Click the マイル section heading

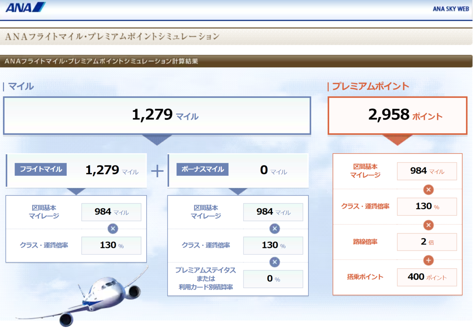tap(21, 86)
